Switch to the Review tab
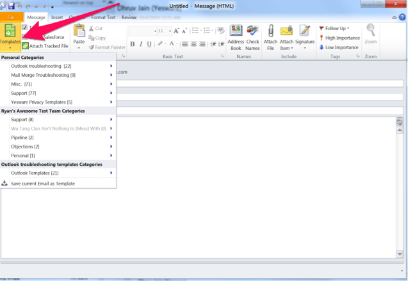 129,17
